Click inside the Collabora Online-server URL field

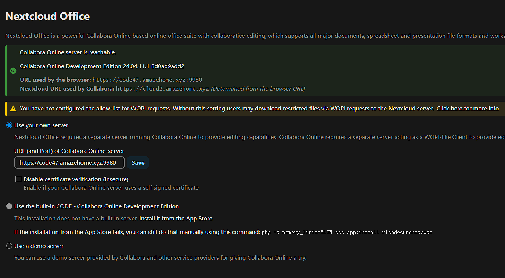click(x=69, y=162)
